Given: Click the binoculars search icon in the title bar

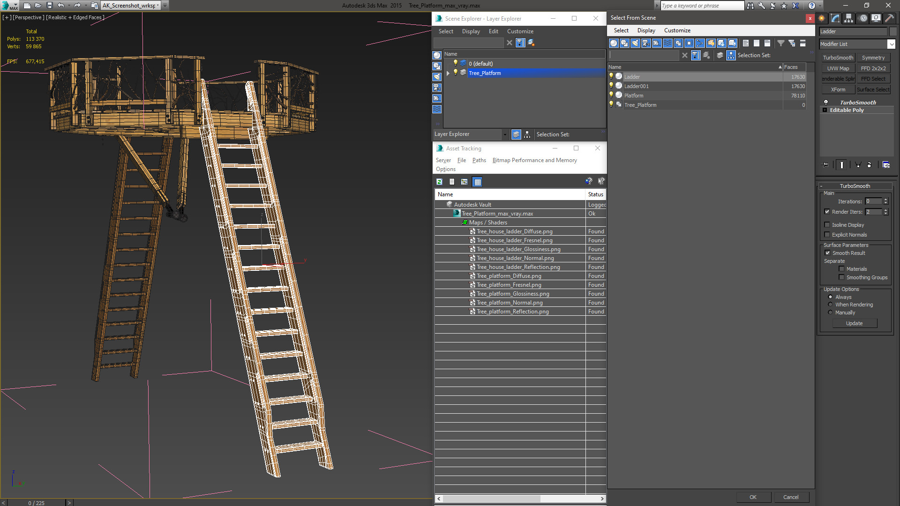Looking at the screenshot, I should tap(750, 6).
